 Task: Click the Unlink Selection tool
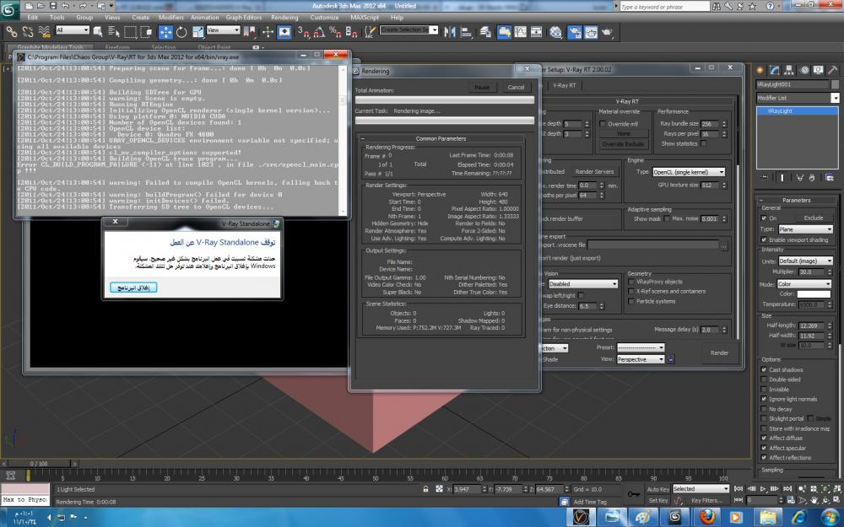28,32
